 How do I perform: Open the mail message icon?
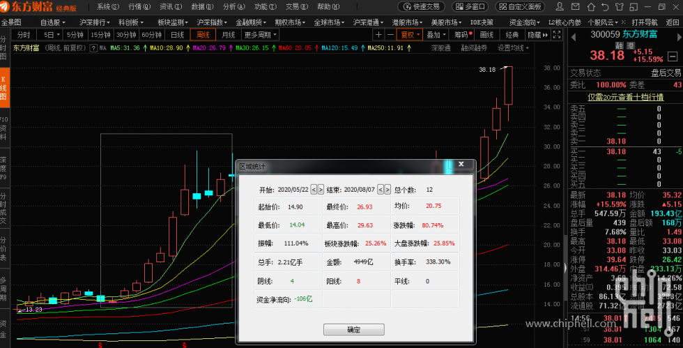pos(576,6)
